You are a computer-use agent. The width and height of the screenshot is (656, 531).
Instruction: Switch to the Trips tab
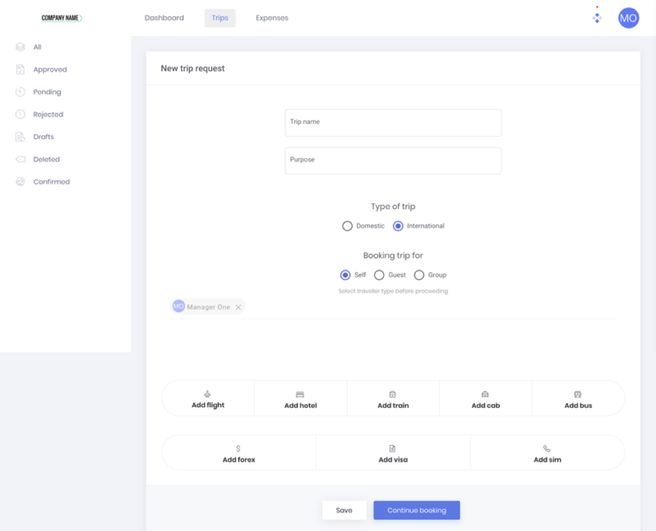(220, 18)
